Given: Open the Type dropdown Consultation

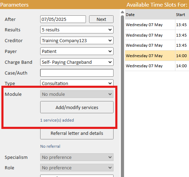Looking at the screenshot, I should [x=77, y=83].
